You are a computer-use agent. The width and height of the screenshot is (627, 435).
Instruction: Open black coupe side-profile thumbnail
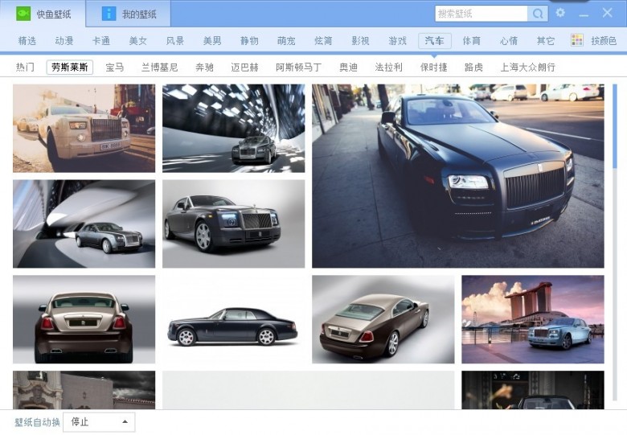pos(234,319)
